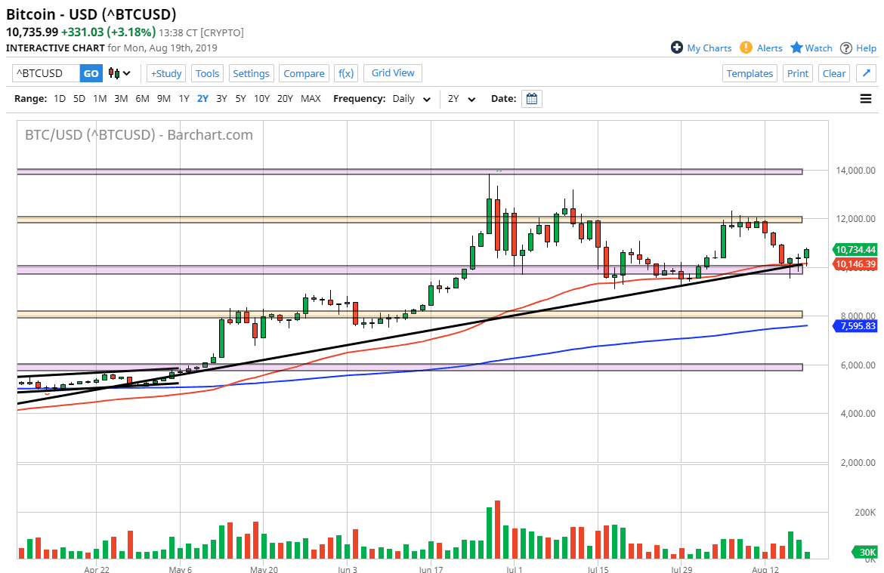Expand the chart type chevron dropdown
Image resolution: width=884 pixels, height=573 pixels.
coord(126,73)
